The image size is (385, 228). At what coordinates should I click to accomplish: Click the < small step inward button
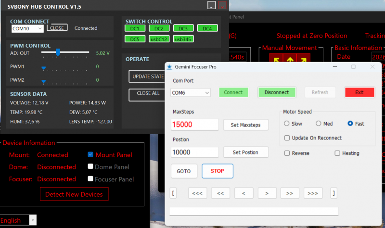tap(244, 193)
